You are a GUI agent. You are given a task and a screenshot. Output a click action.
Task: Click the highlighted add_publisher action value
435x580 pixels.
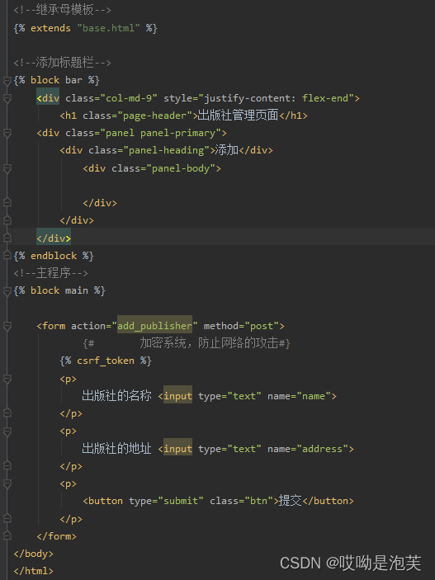point(154,326)
